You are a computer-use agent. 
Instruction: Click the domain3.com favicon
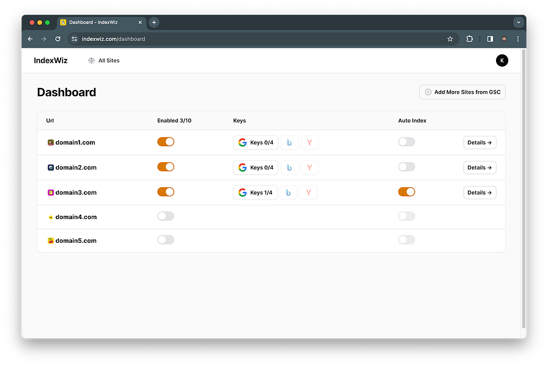[x=51, y=193]
